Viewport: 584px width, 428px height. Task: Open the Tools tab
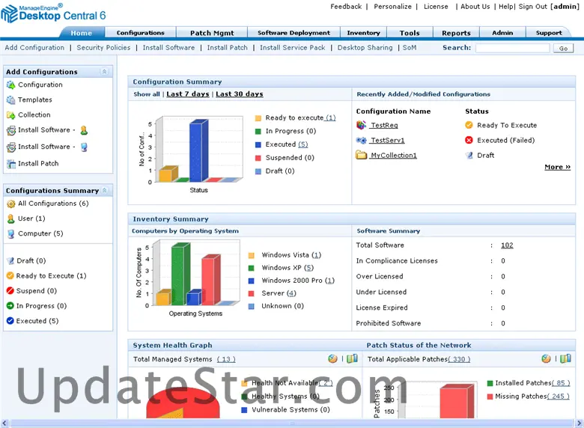point(410,33)
